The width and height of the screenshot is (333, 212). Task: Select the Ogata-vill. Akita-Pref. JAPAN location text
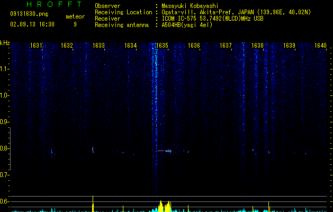click(236, 12)
